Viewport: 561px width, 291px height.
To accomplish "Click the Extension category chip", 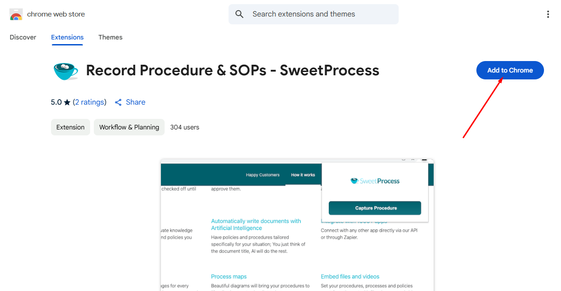I will [x=70, y=127].
